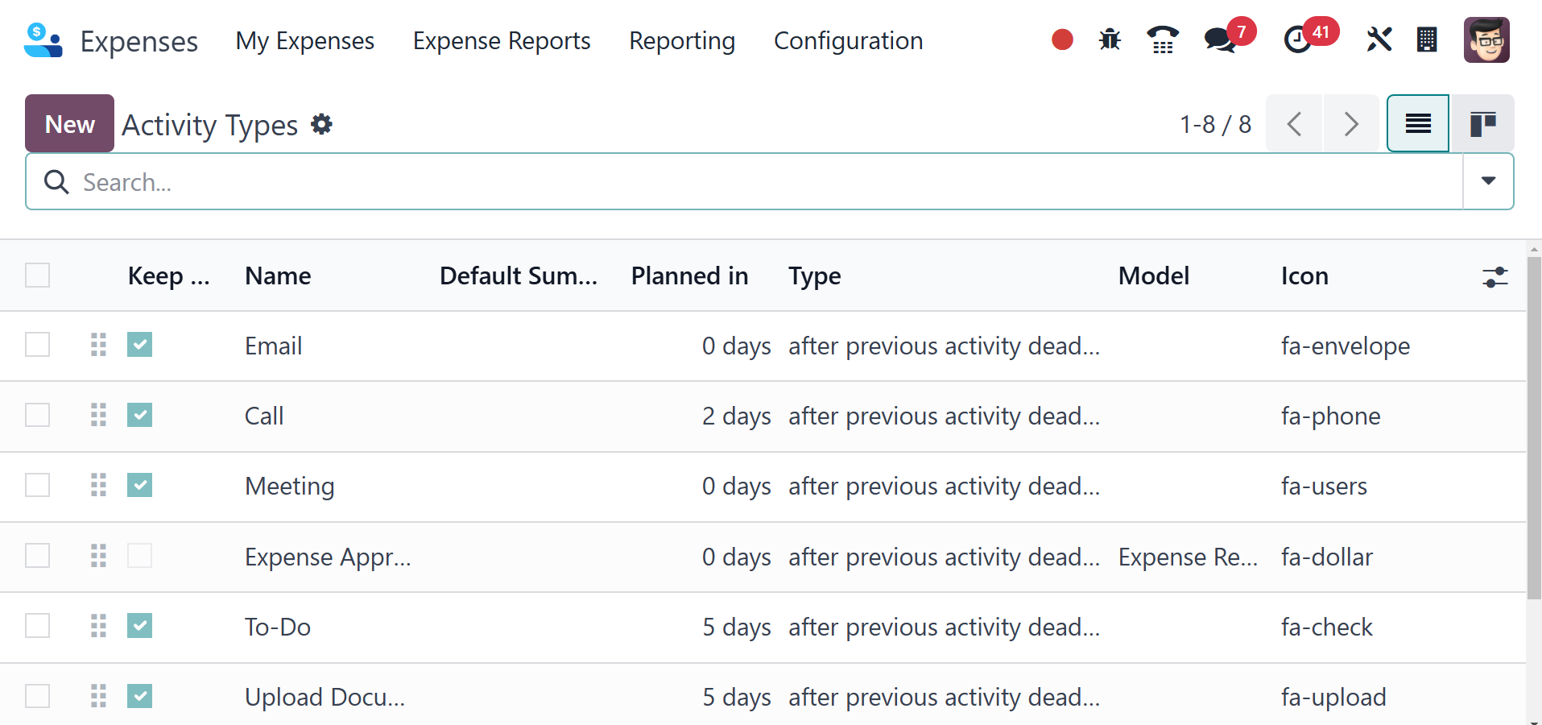The height and width of the screenshot is (725, 1542).
Task: Expand the search options dropdown arrow
Action: [1488, 181]
